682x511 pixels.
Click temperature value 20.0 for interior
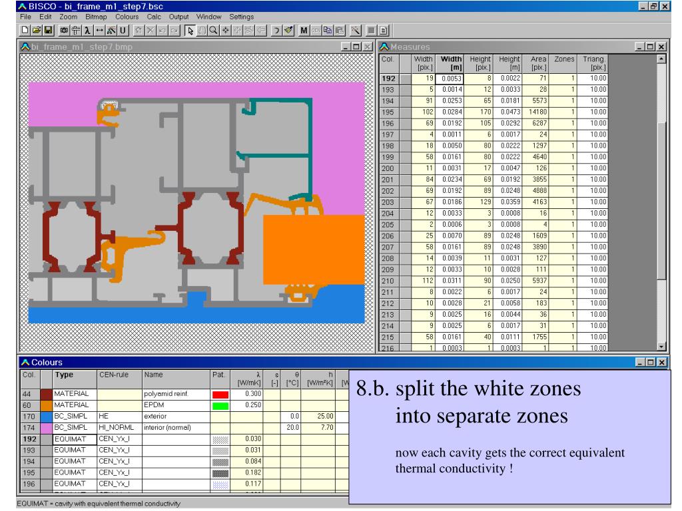point(290,428)
